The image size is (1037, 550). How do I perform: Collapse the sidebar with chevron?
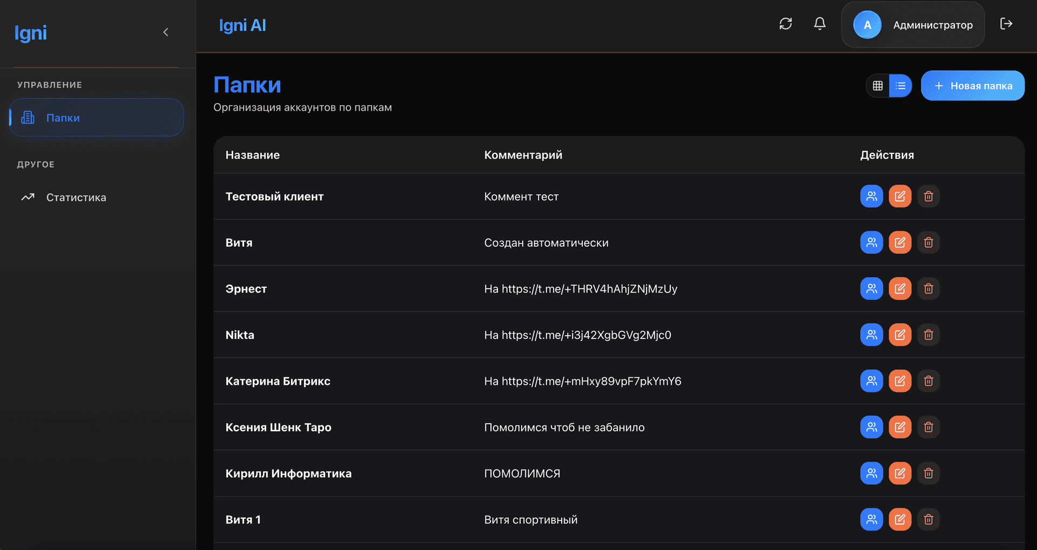(x=166, y=32)
